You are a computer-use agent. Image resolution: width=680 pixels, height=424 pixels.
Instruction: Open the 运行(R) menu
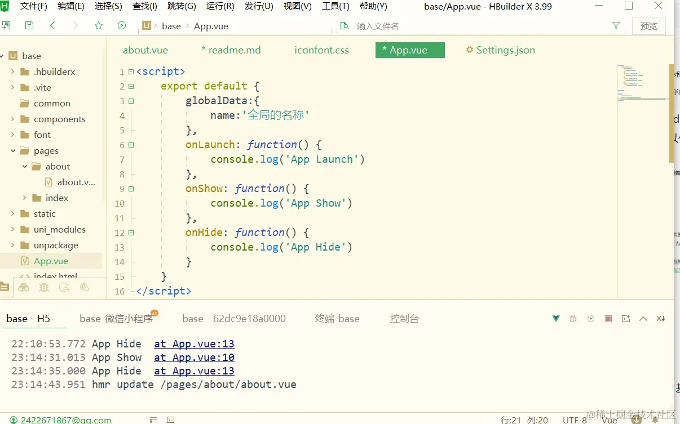[x=220, y=6]
